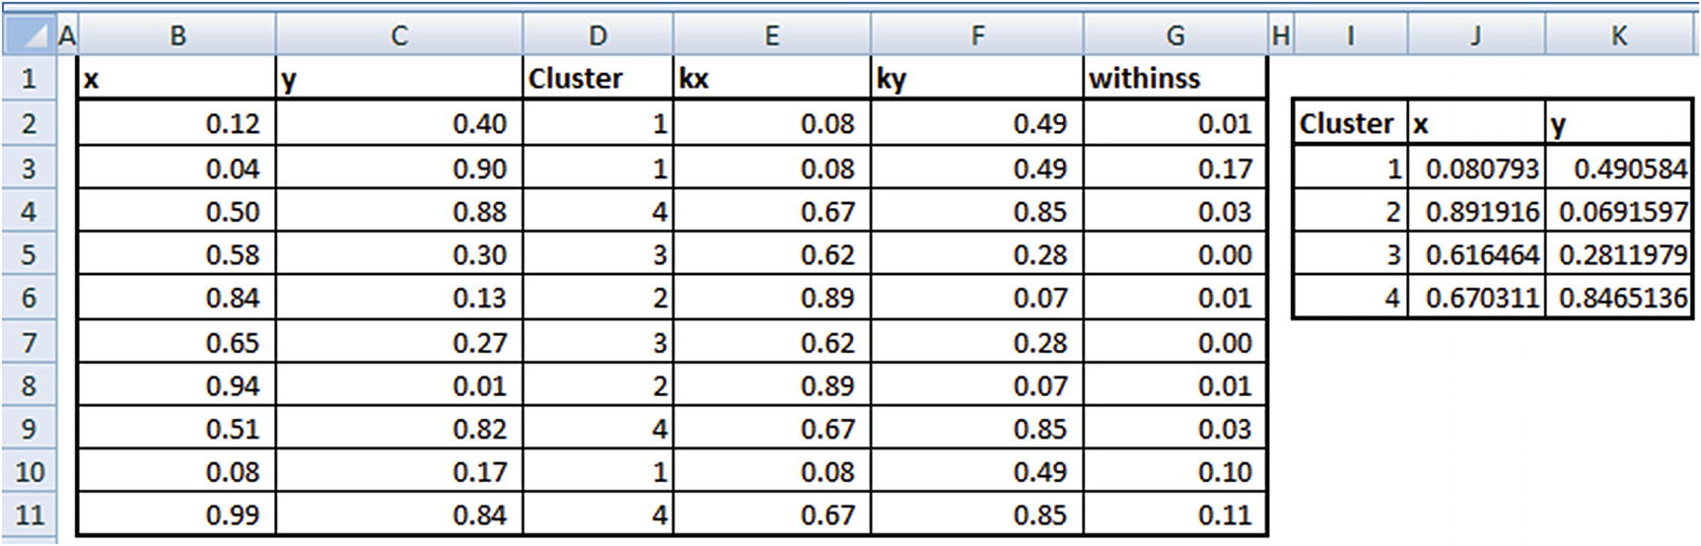Select the 'kx' header cell
This screenshot has width=1701, height=546.
pyautogui.click(x=772, y=78)
